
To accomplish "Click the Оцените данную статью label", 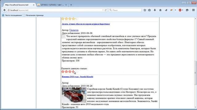I will pos(74,68).
